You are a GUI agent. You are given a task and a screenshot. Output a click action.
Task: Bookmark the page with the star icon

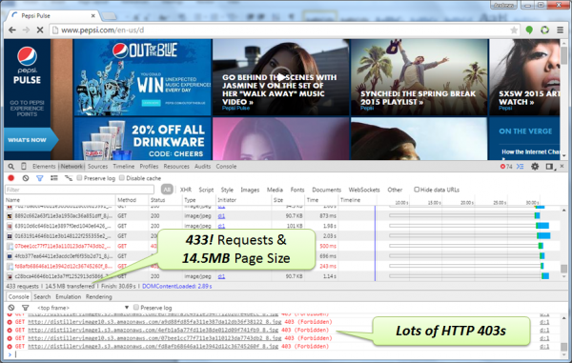pyautogui.click(x=514, y=30)
